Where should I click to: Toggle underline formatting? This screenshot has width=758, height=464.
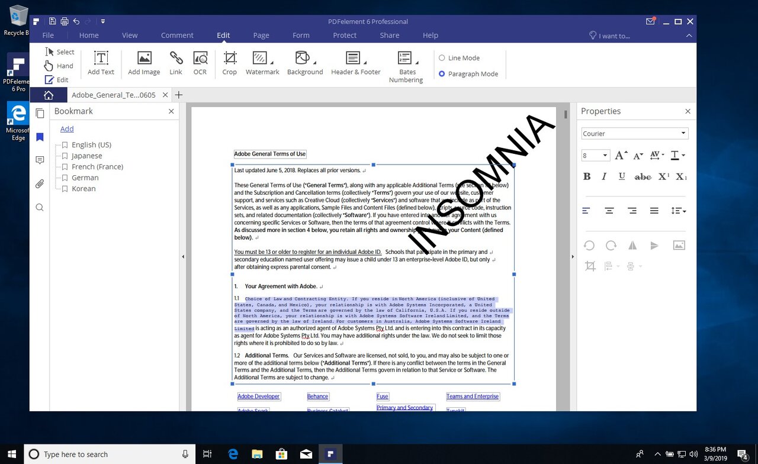[x=622, y=176]
